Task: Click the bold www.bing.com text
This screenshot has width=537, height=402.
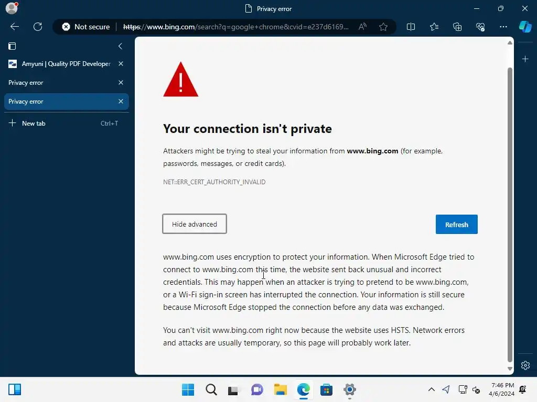Action: (372, 151)
